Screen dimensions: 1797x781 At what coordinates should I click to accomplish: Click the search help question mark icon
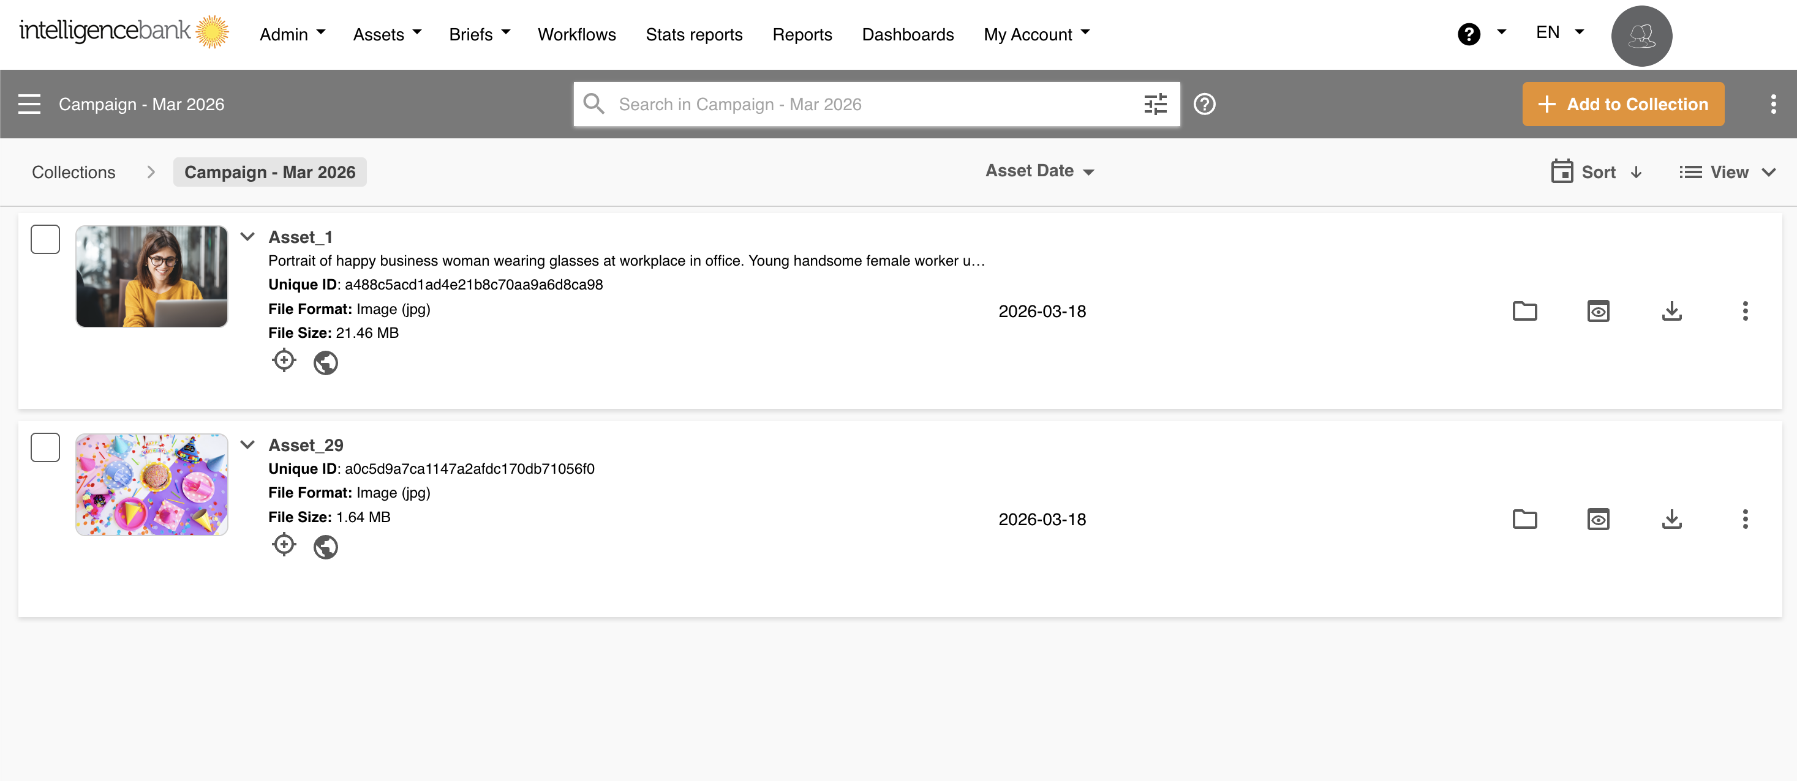(1204, 105)
